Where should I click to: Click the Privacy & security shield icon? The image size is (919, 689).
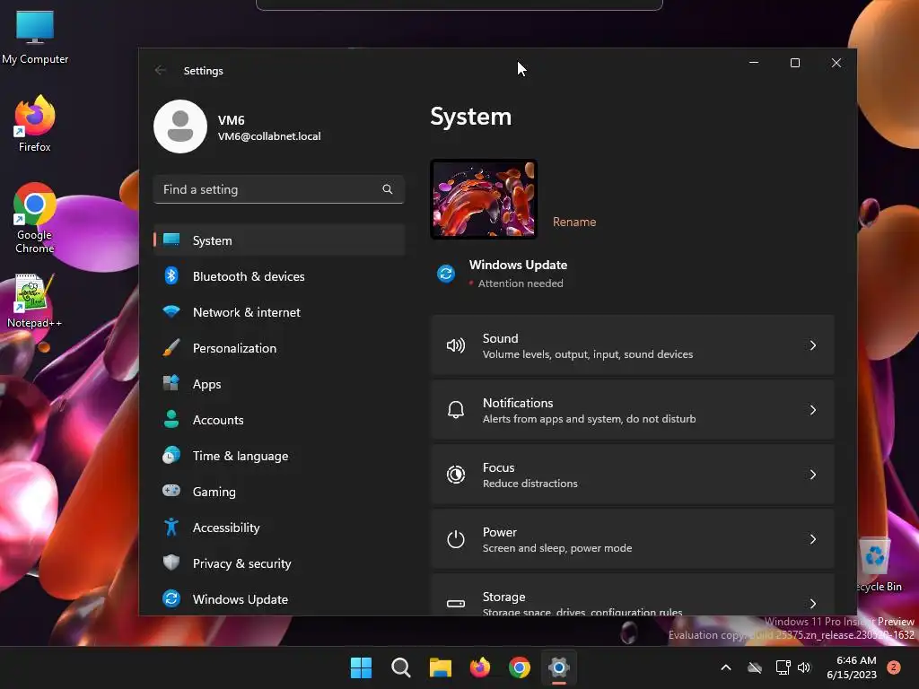(x=171, y=563)
